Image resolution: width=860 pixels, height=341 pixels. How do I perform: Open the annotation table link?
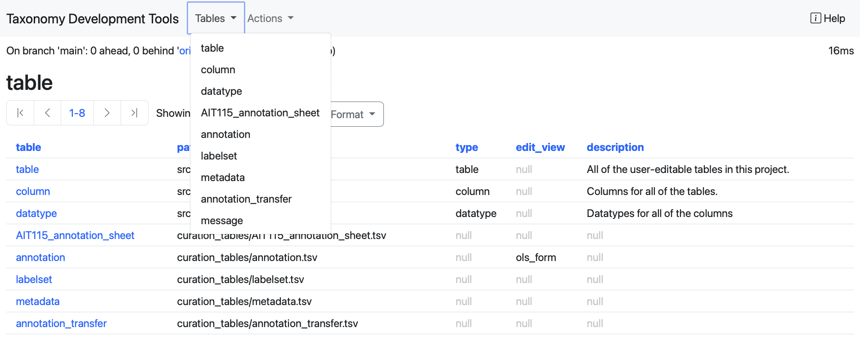click(41, 257)
